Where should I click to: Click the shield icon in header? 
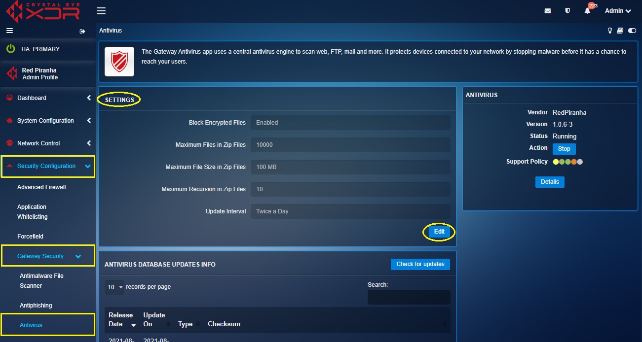[567, 11]
